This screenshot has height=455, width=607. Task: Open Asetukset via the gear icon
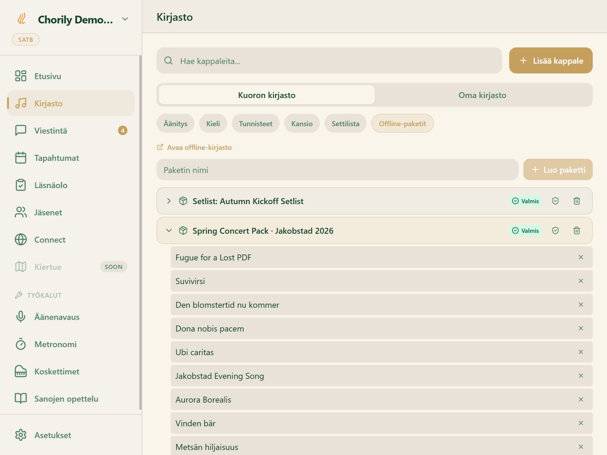pos(21,435)
